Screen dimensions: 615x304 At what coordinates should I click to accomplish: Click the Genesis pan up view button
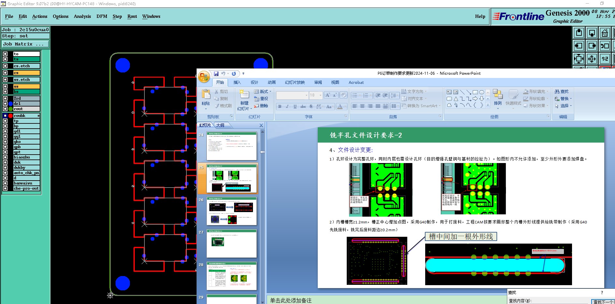tap(579, 33)
